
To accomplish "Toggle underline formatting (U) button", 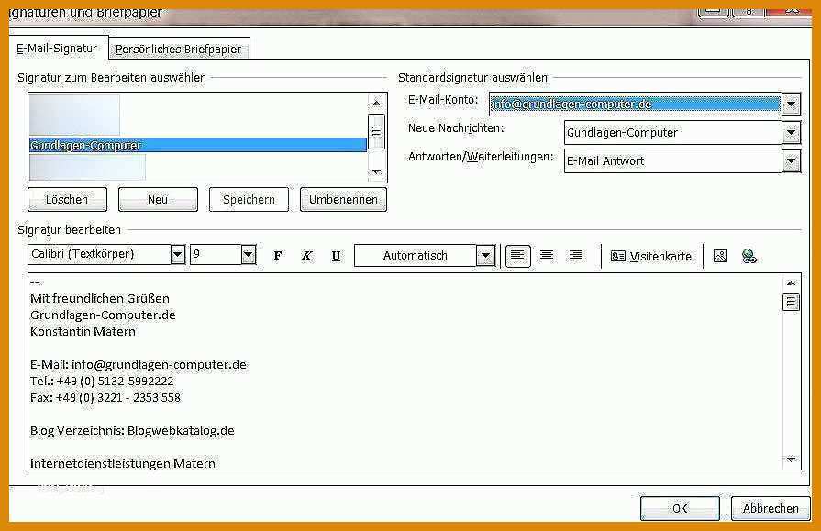I will [336, 256].
